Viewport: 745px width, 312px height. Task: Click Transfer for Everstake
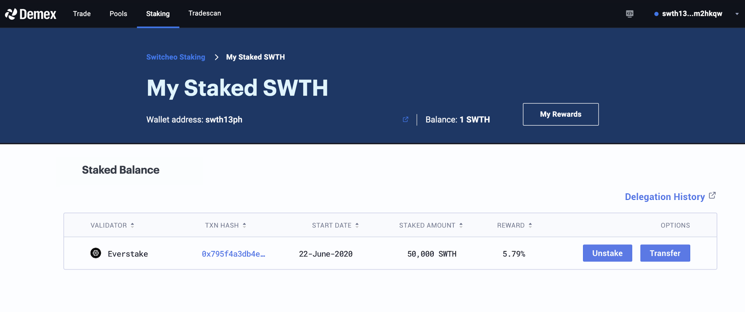(665, 253)
